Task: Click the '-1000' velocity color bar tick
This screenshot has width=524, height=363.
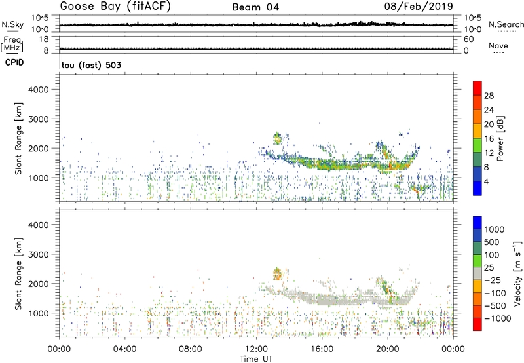Action: tap(497, 318)
